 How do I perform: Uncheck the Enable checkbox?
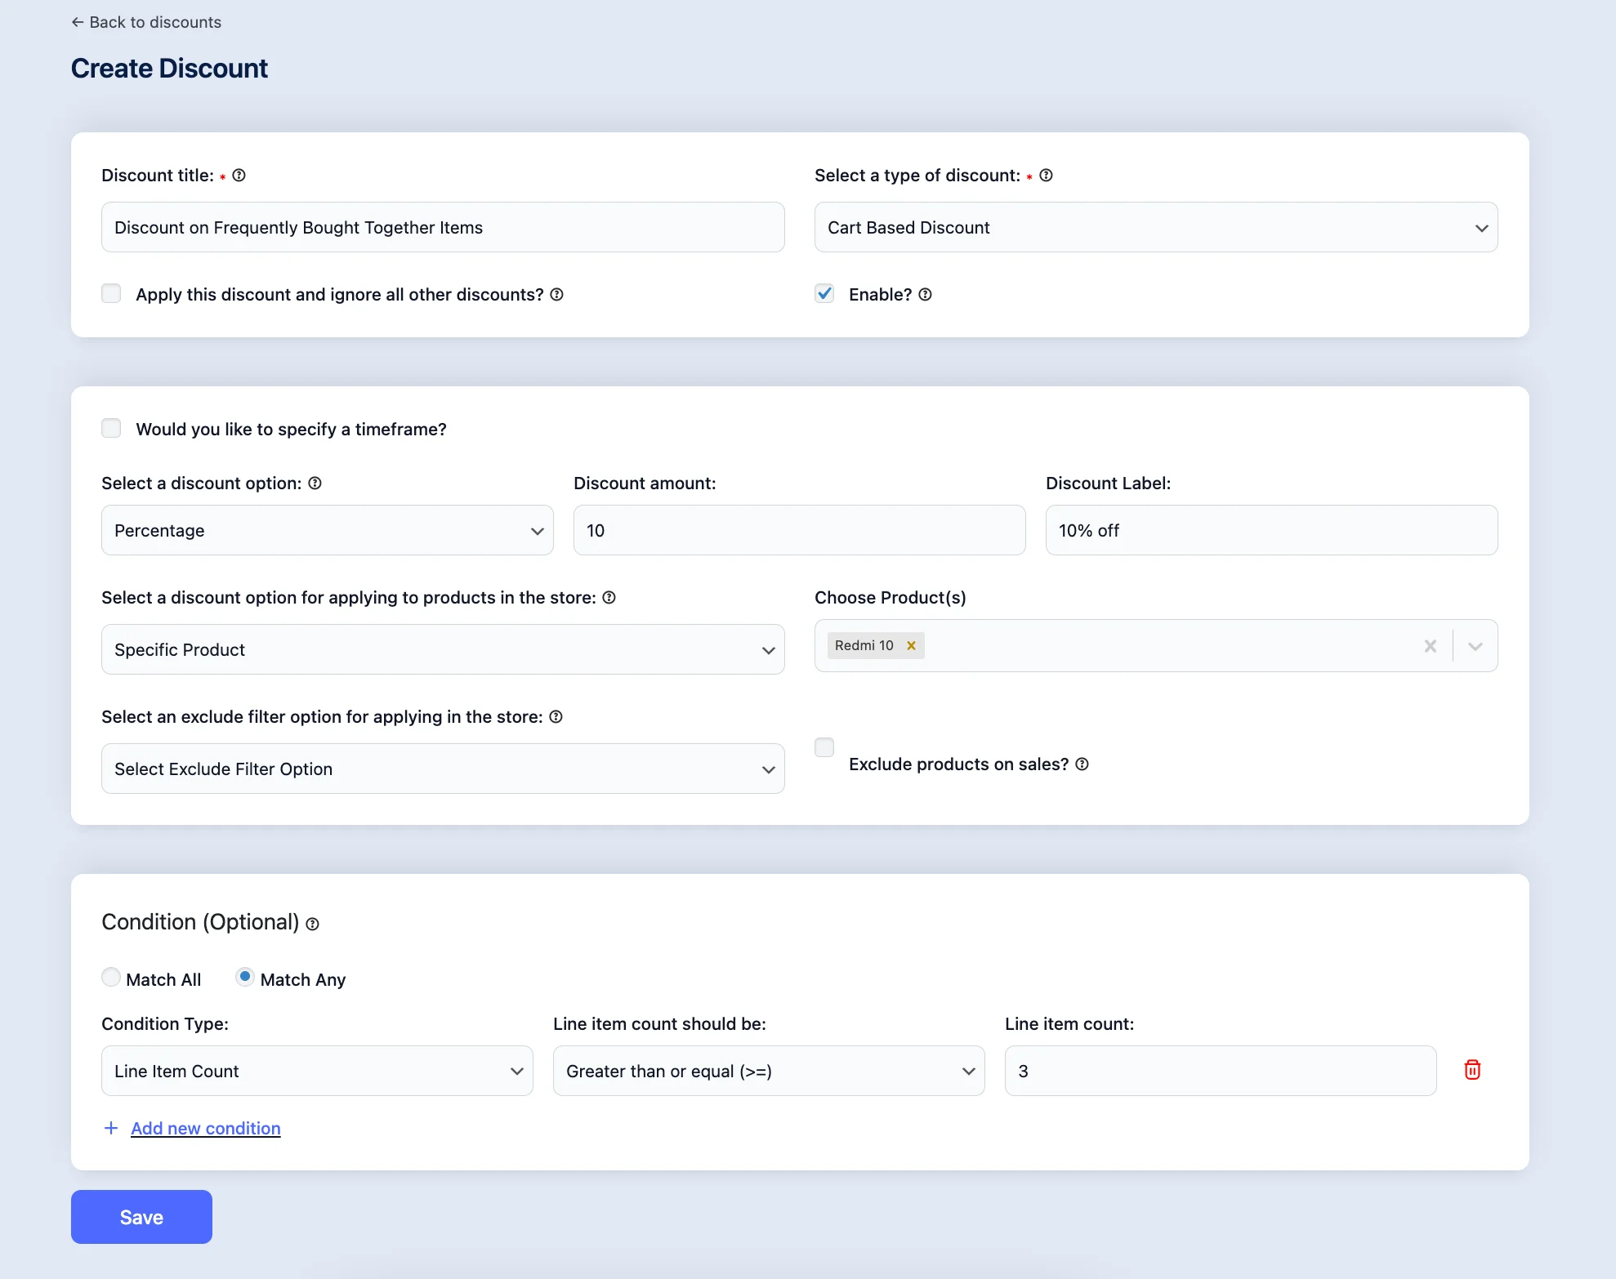coord(824,294)
